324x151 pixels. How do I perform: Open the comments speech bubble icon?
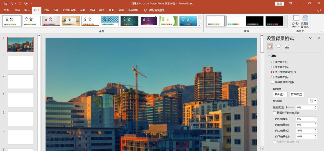pyautogui.click(x=319, y=10)
